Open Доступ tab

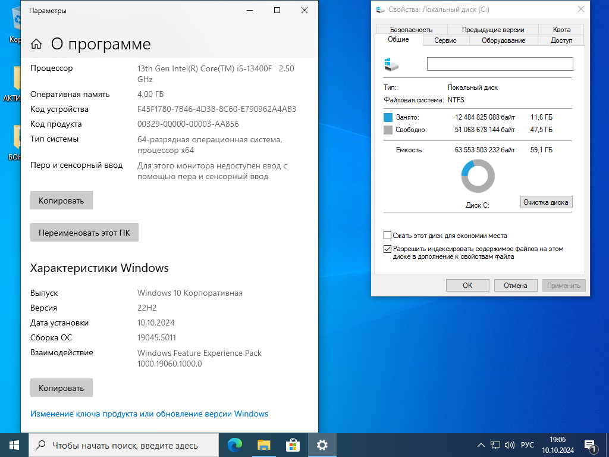click(x=561, y=40)
